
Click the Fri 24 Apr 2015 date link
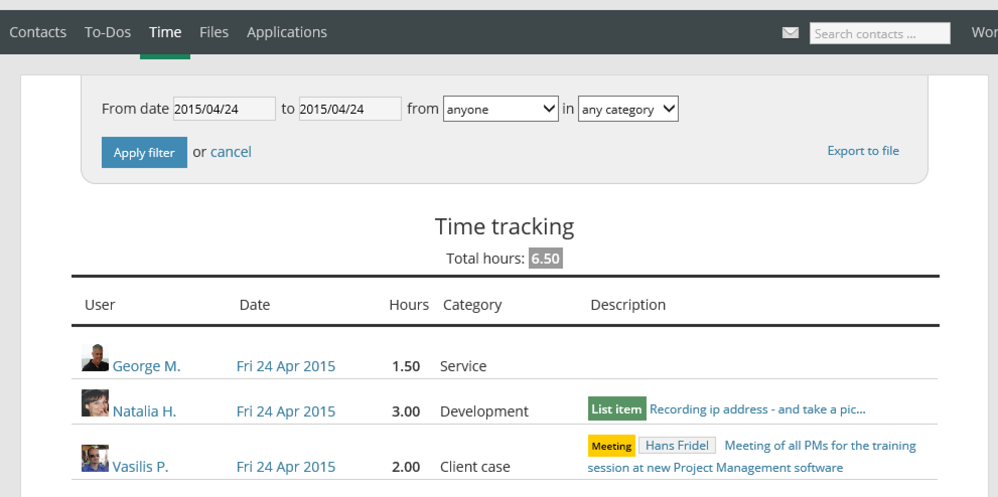click(x=286, y=366)
